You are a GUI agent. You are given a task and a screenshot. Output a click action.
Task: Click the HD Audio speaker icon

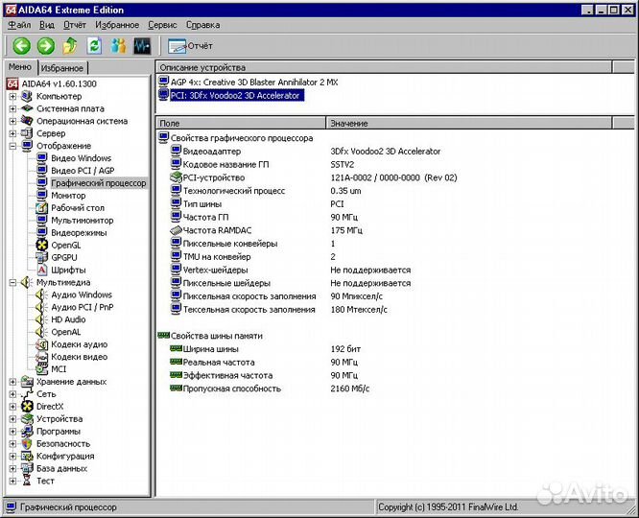click(x=41, y=319)
